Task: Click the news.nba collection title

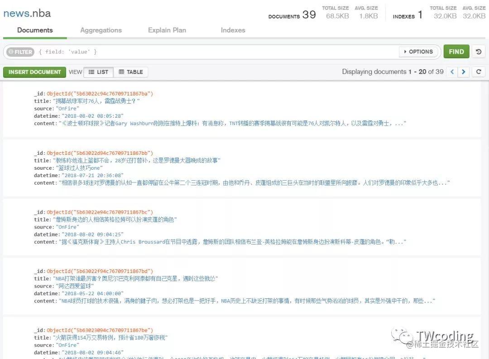Action: click(x=27, y=14)
